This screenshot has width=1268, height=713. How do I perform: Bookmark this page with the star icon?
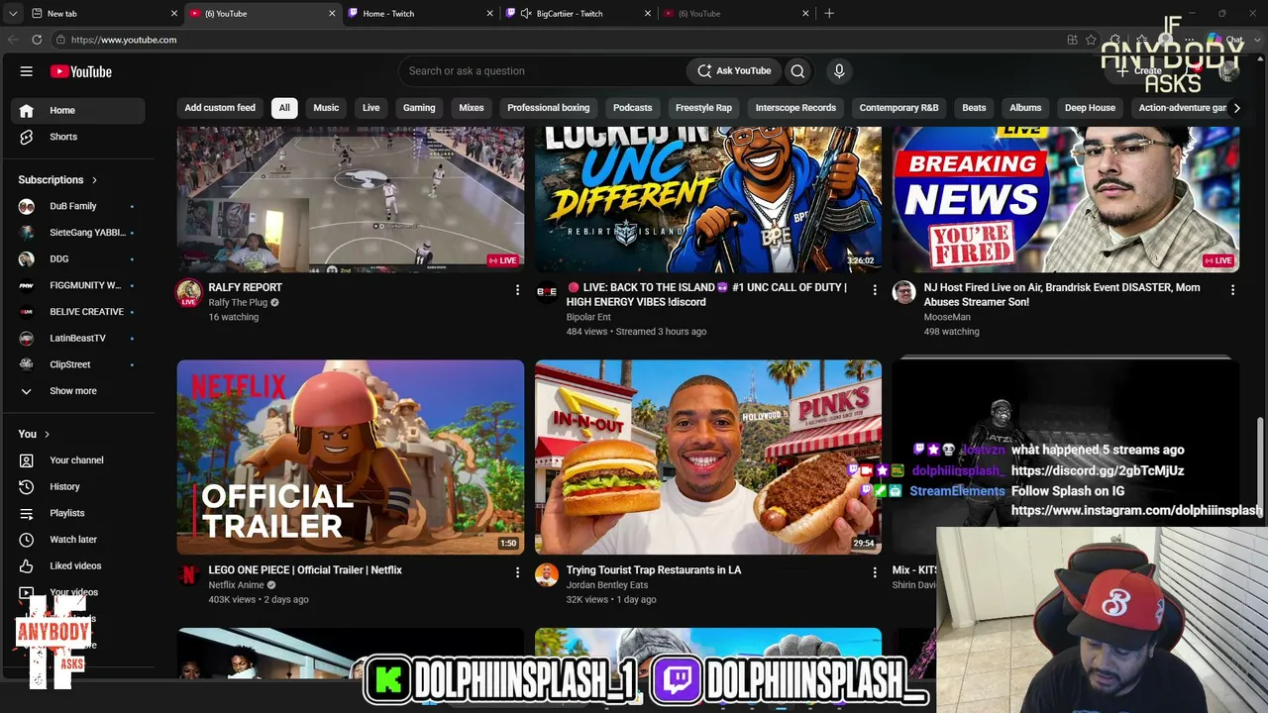(1091, 40)
